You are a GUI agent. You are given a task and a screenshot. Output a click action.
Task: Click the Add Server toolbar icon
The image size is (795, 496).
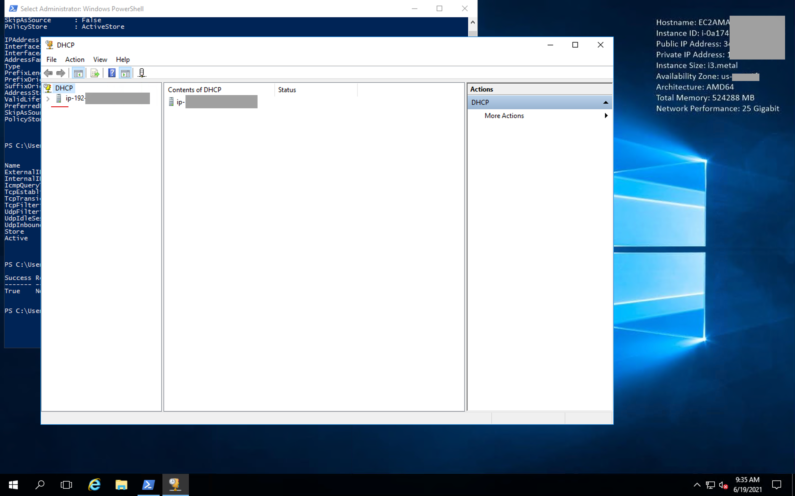tap(142, 73)
